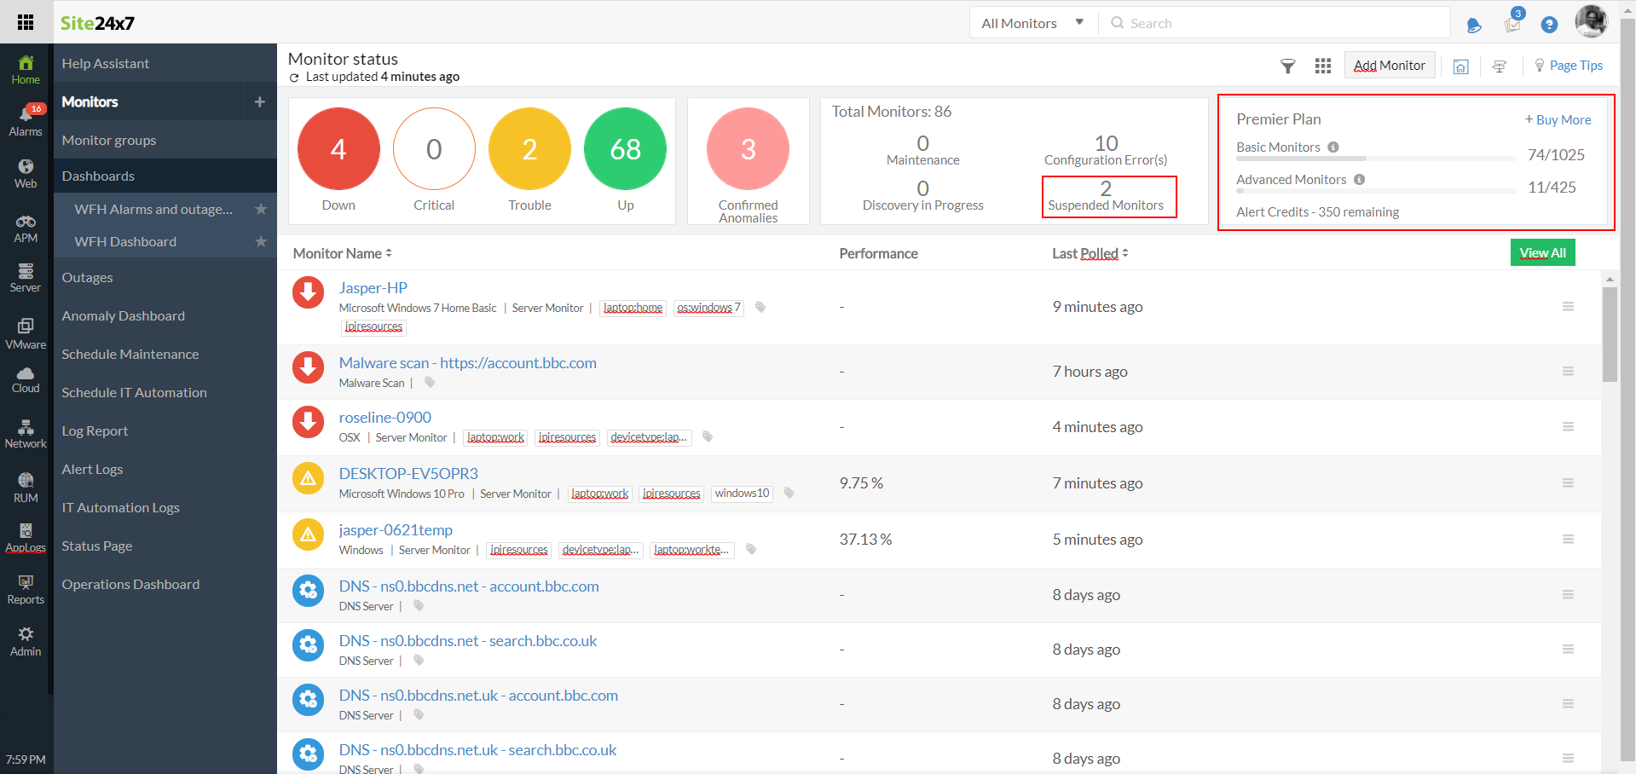
Task: Open the apps grid launcher icon
Action: click(x=26, y=22)
